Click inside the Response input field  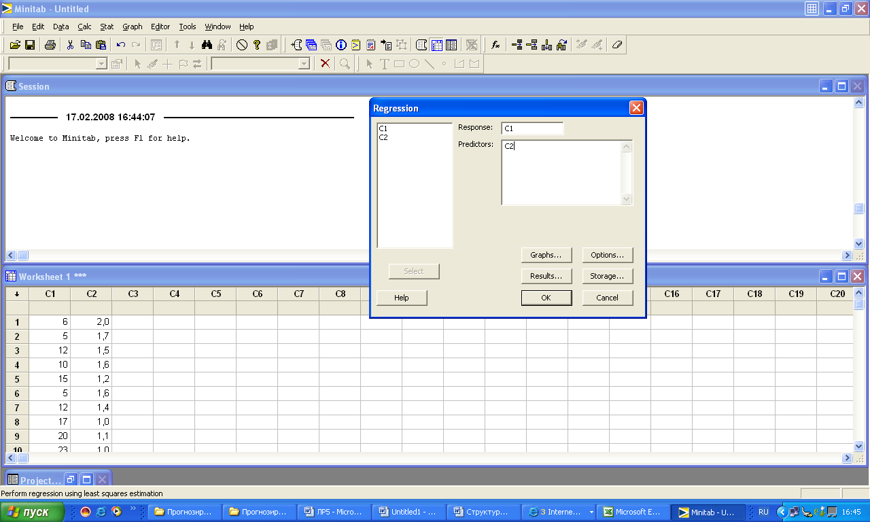(532, 128)
